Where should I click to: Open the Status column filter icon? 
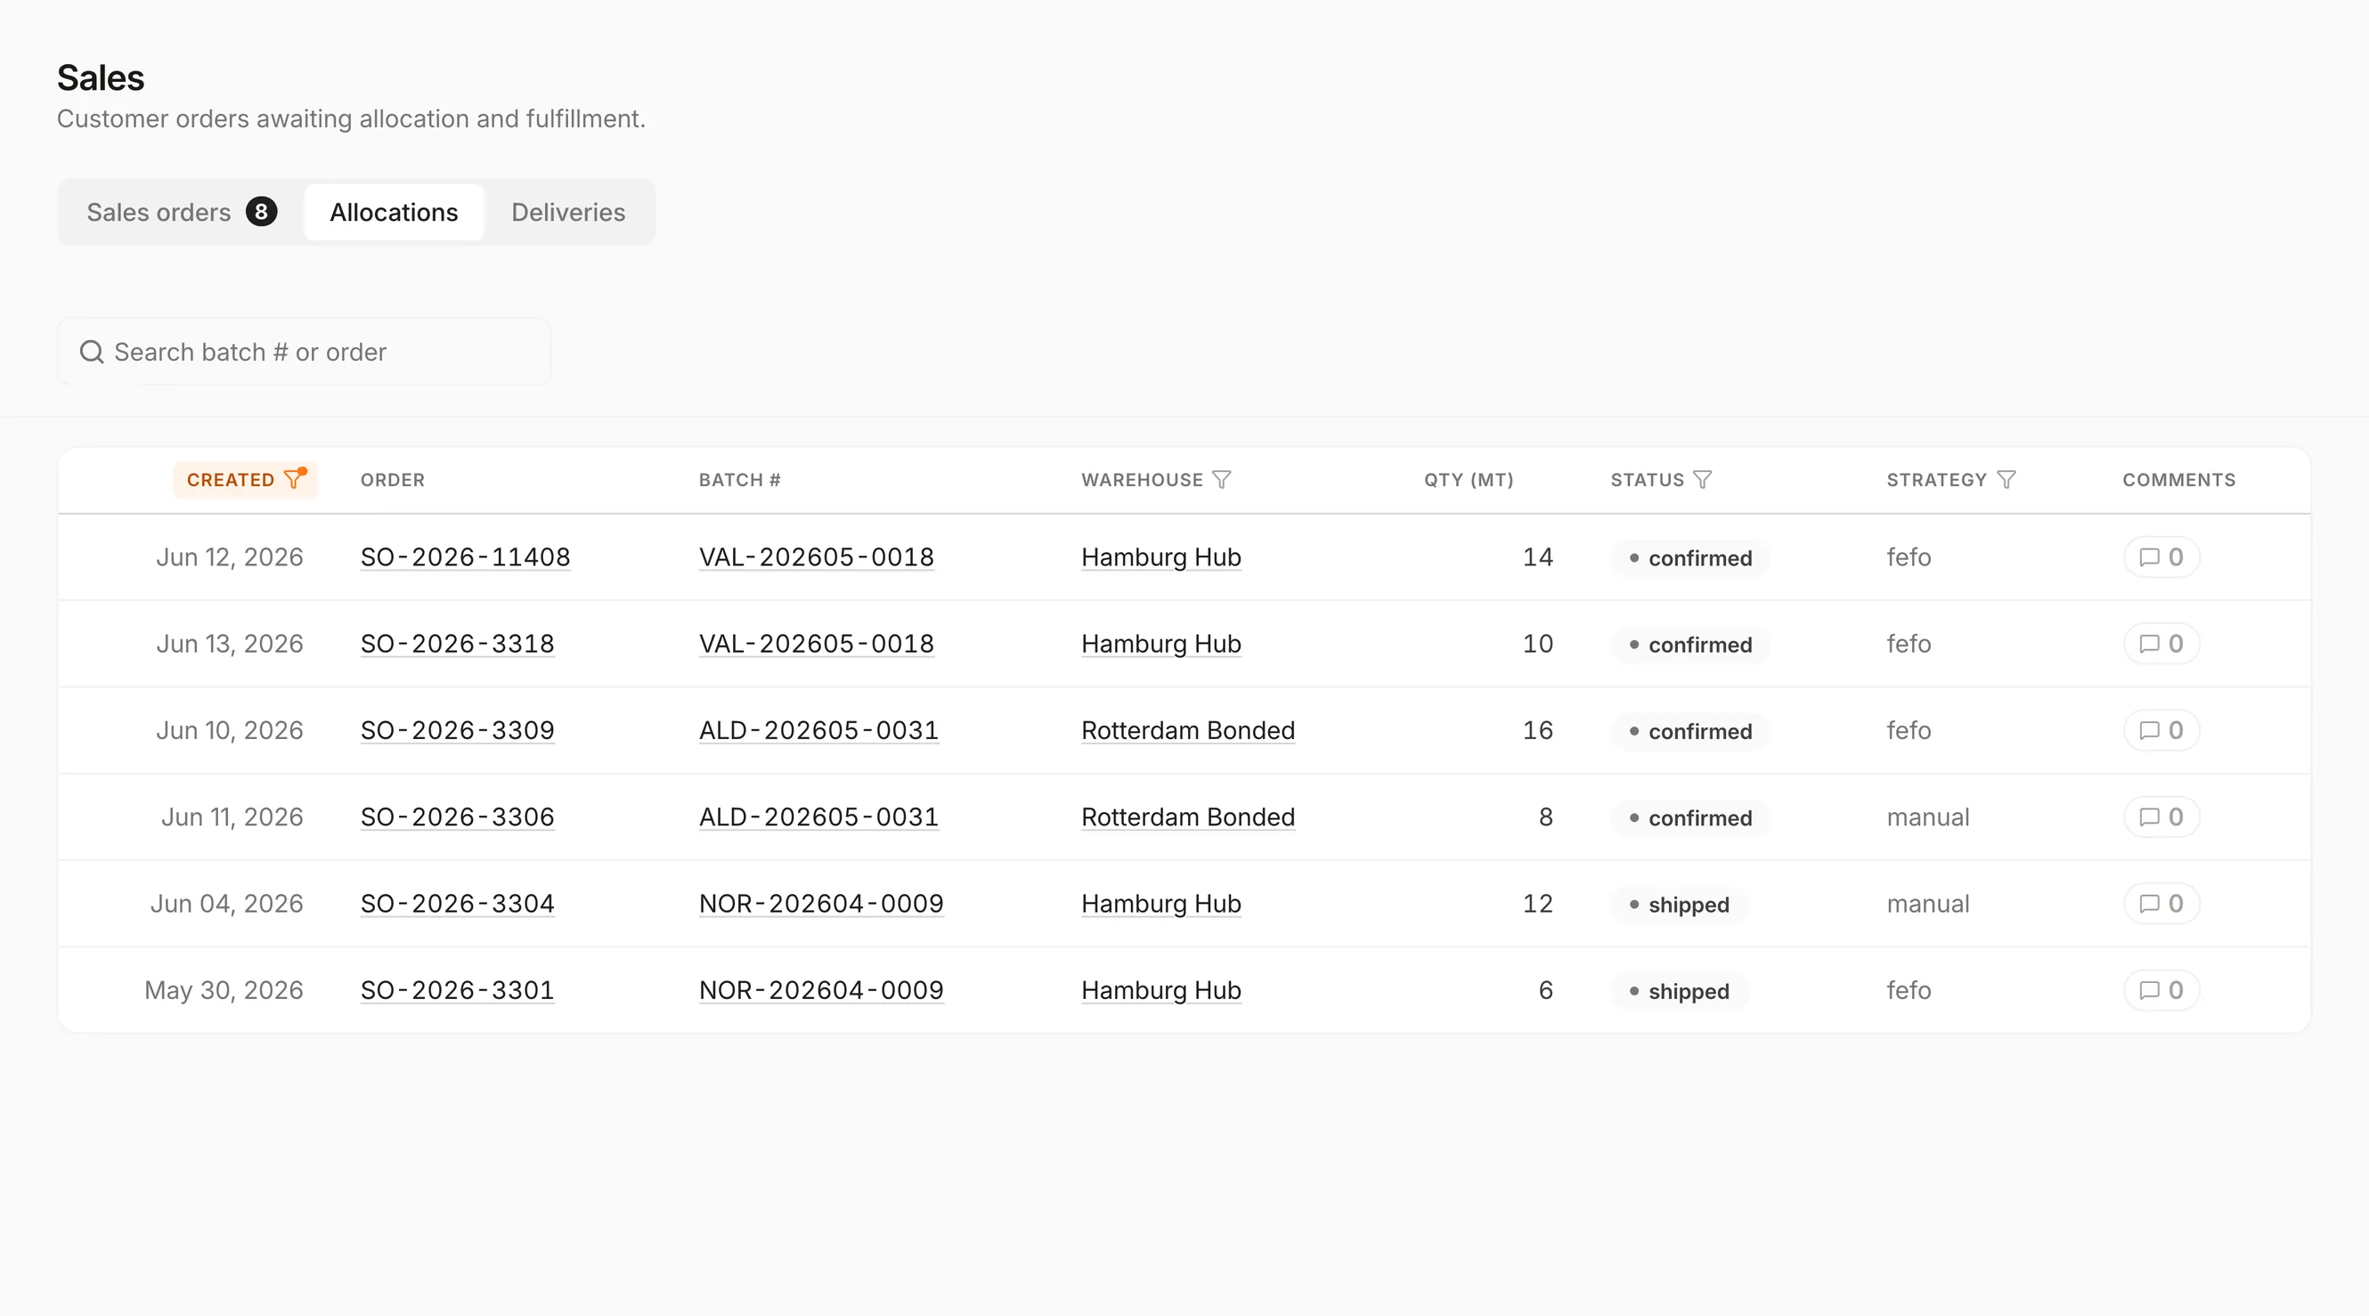1702,480
